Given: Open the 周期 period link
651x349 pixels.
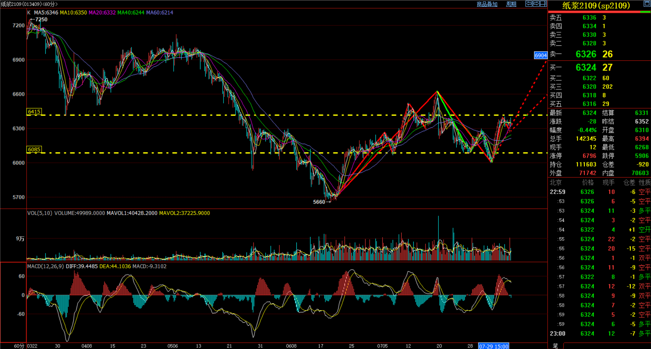Looking at the screenshot, I should tap(511, 4).
